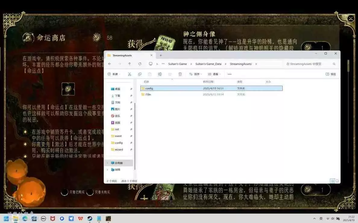Viewport: 358px width, 223px height.
Task: Go up one folder level arrow
Action: click(129, 64)
